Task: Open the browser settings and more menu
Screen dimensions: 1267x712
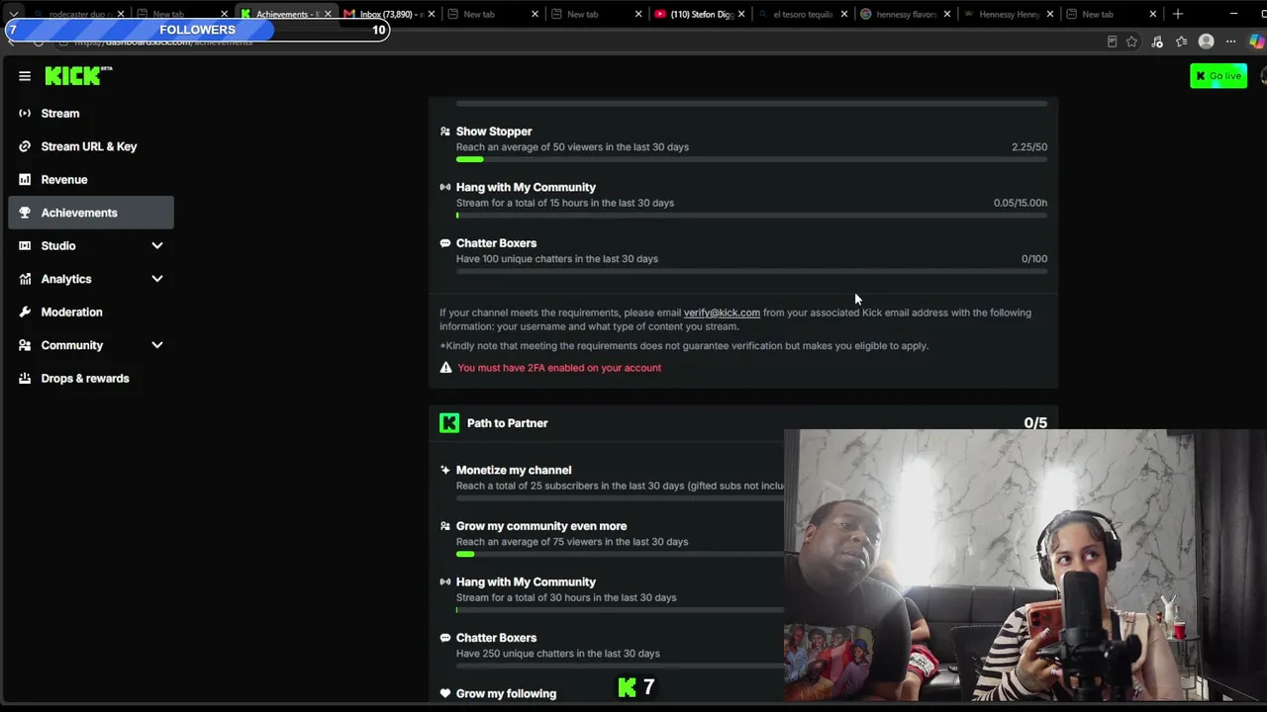Action: (x=1230, y=42)
